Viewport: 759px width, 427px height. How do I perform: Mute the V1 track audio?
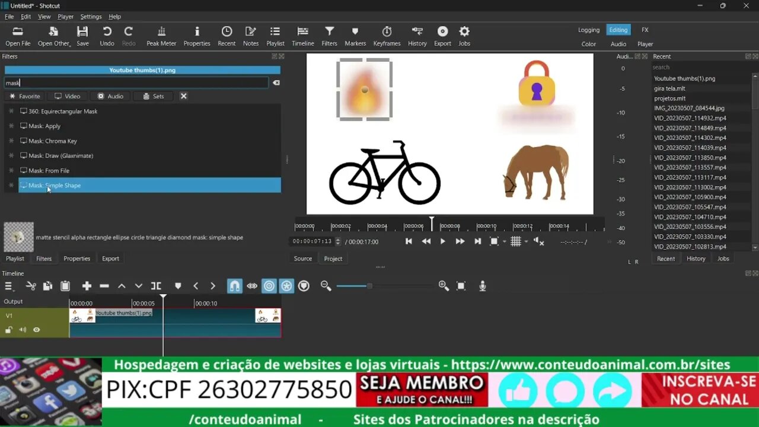point(23,330)
